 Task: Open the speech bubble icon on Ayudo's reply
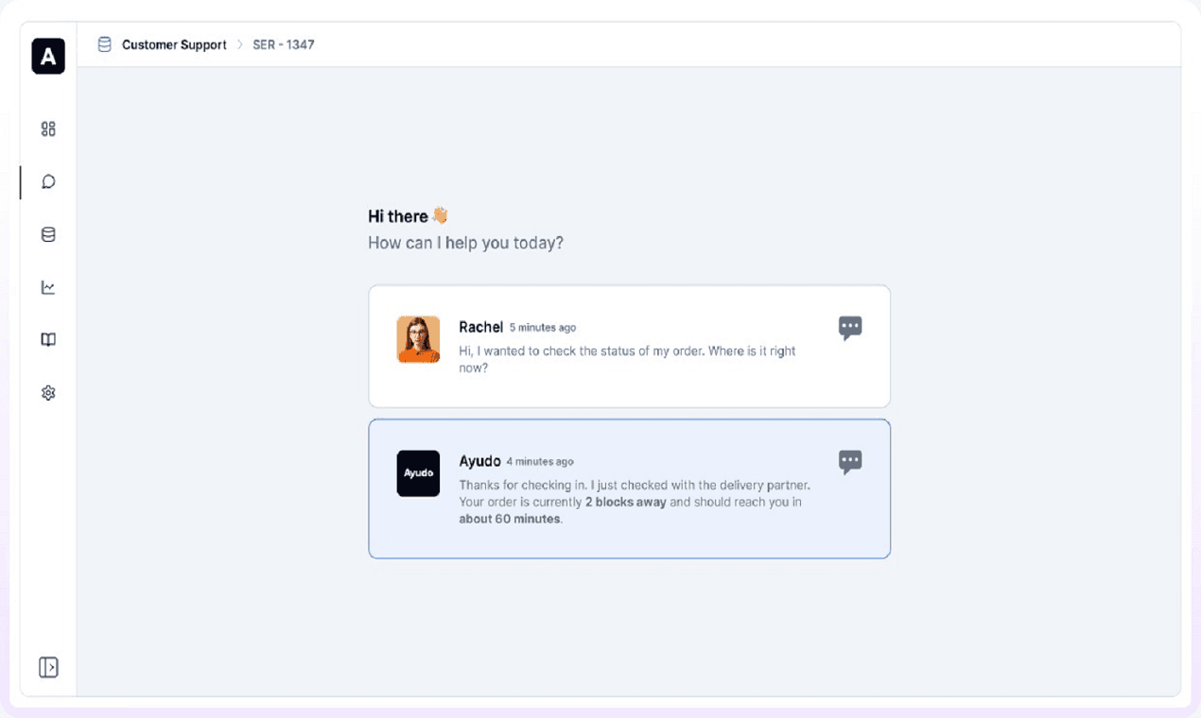pyautogui.click(x=850, y=461)
